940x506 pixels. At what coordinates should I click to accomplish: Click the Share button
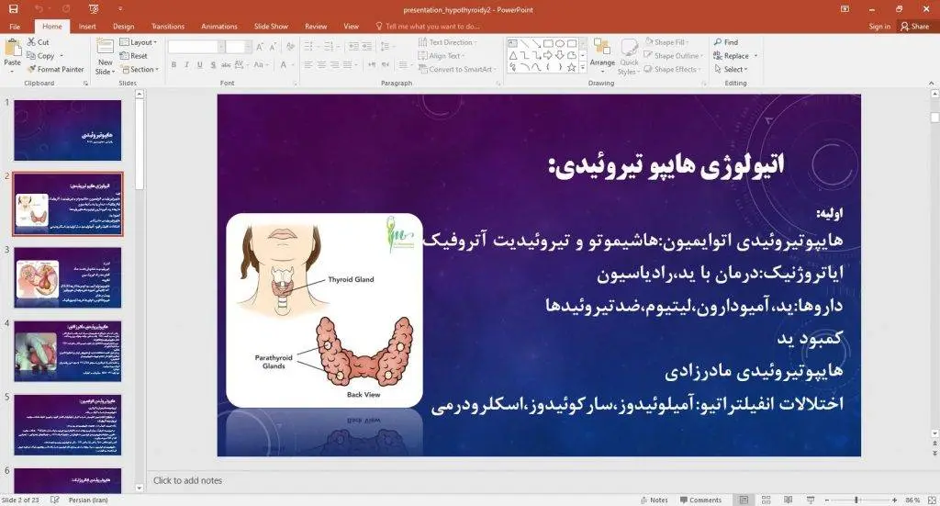[x=915, y=27]
